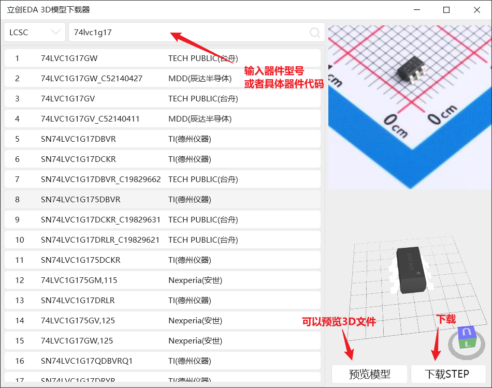492x388 pixels.
Task: Click the search magnifier icon
Action: tap(314, 33)
